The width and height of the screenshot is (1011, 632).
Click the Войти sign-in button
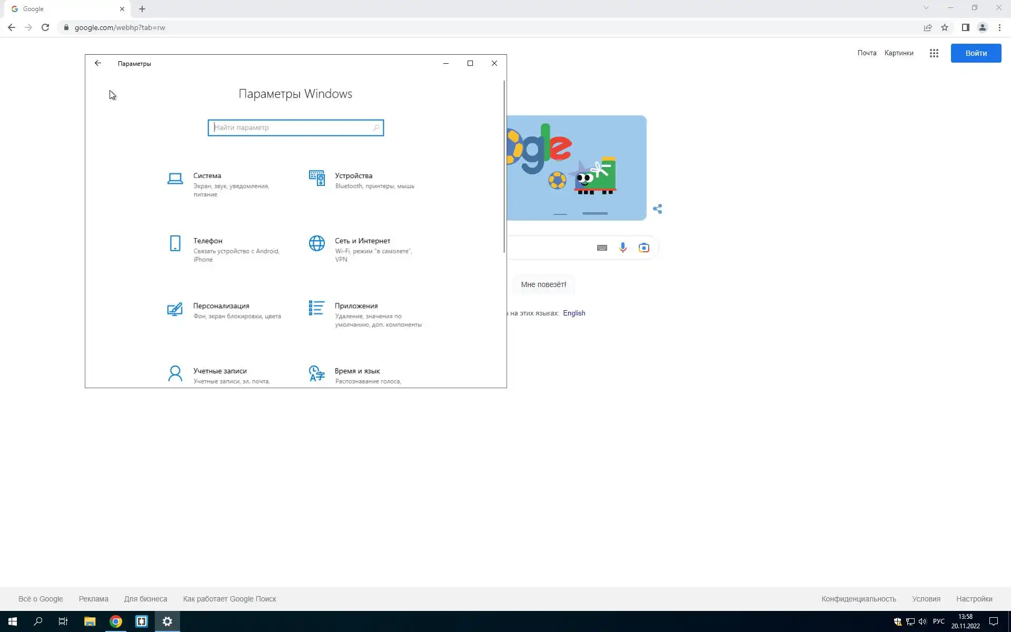pyautogui.click(x=976, y=53)
